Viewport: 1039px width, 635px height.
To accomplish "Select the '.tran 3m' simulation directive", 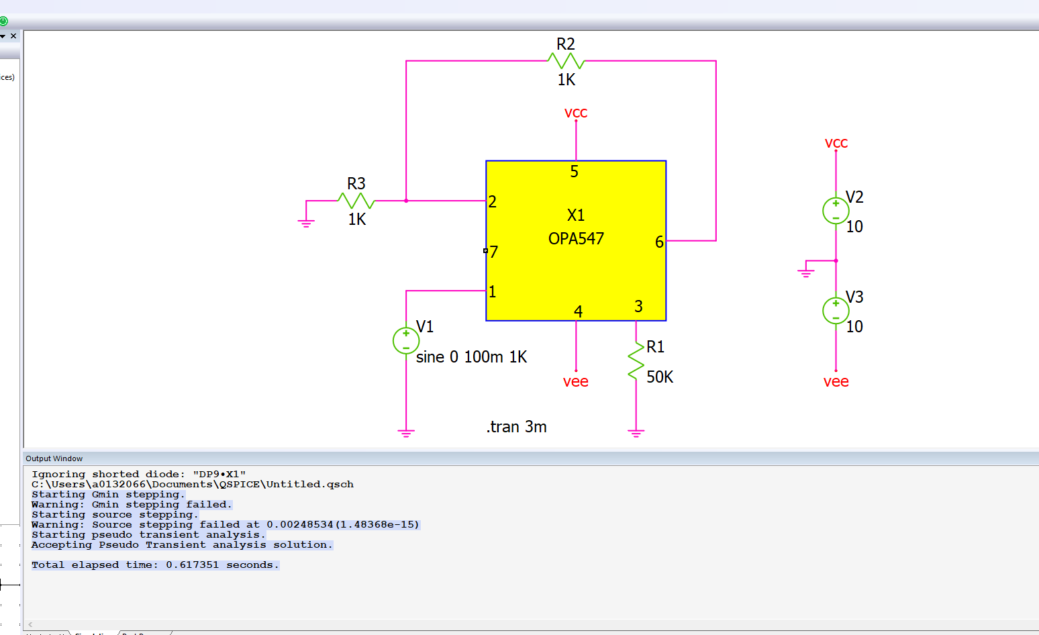I will point(516,427).
